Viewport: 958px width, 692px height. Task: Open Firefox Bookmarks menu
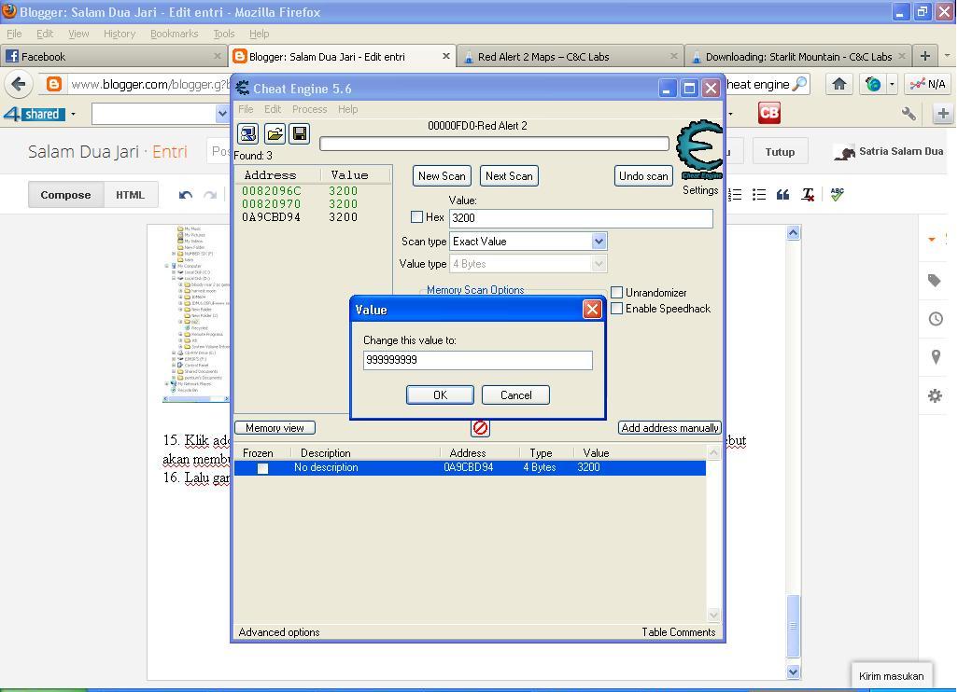tap(174, 34)
